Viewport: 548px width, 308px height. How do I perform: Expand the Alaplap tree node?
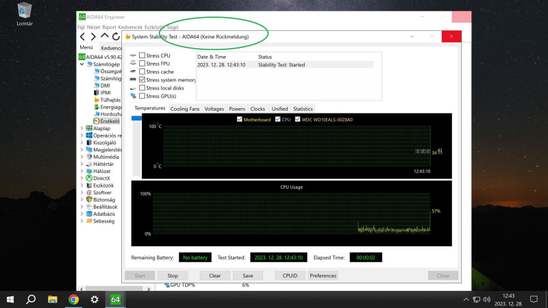[82, 129]
